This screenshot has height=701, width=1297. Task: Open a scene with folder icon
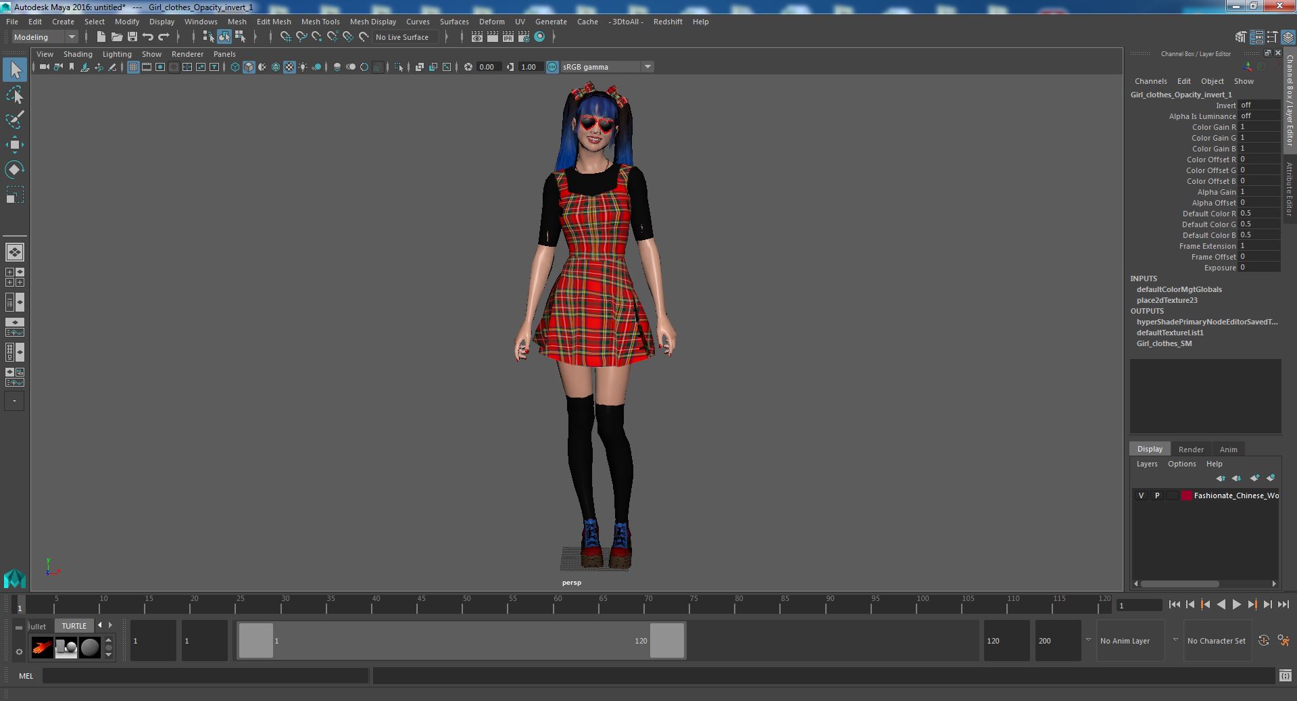click(116, 37)
